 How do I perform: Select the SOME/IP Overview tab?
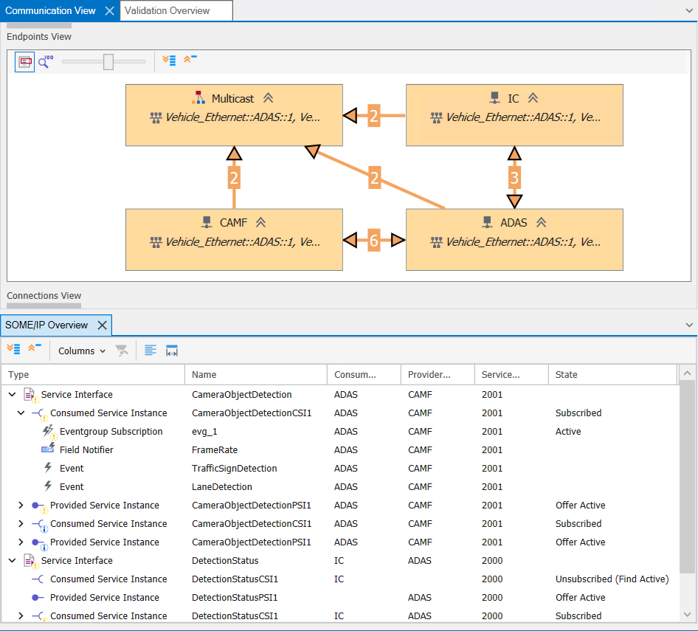click(46, 325)
